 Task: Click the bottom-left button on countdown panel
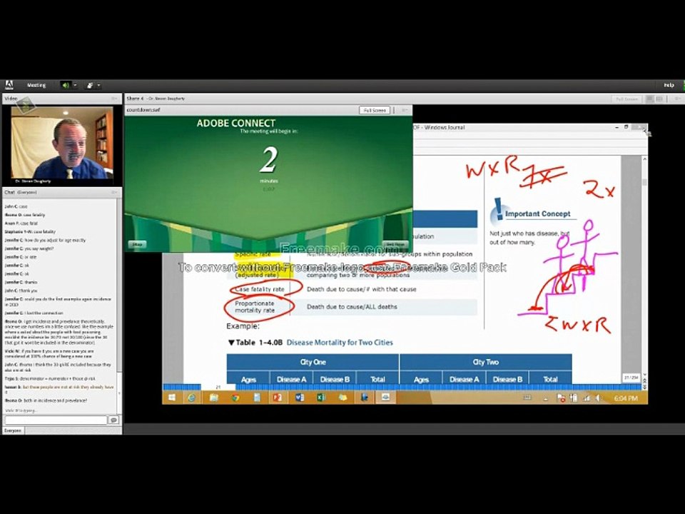point(137,244)
